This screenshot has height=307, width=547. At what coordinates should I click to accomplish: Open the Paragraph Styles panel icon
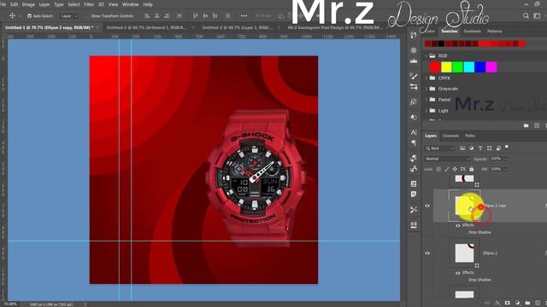pyautogui.click(x=414, y=158)
